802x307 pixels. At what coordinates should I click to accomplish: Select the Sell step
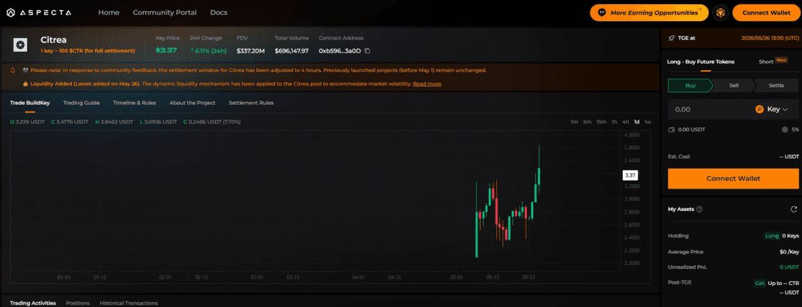pyautogui.click(x=734, y=85)
